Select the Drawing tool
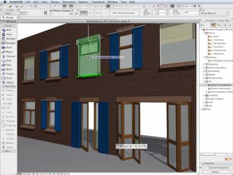This screenshot has width=233, height=175. [x=9, y=125]
